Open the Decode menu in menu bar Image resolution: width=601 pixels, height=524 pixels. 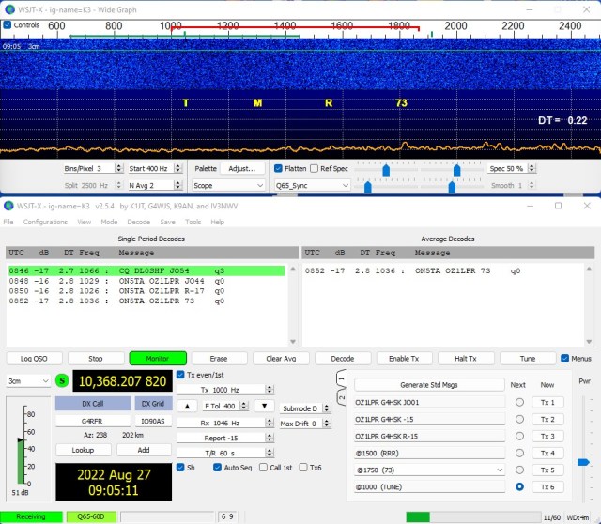pos(140,223)
